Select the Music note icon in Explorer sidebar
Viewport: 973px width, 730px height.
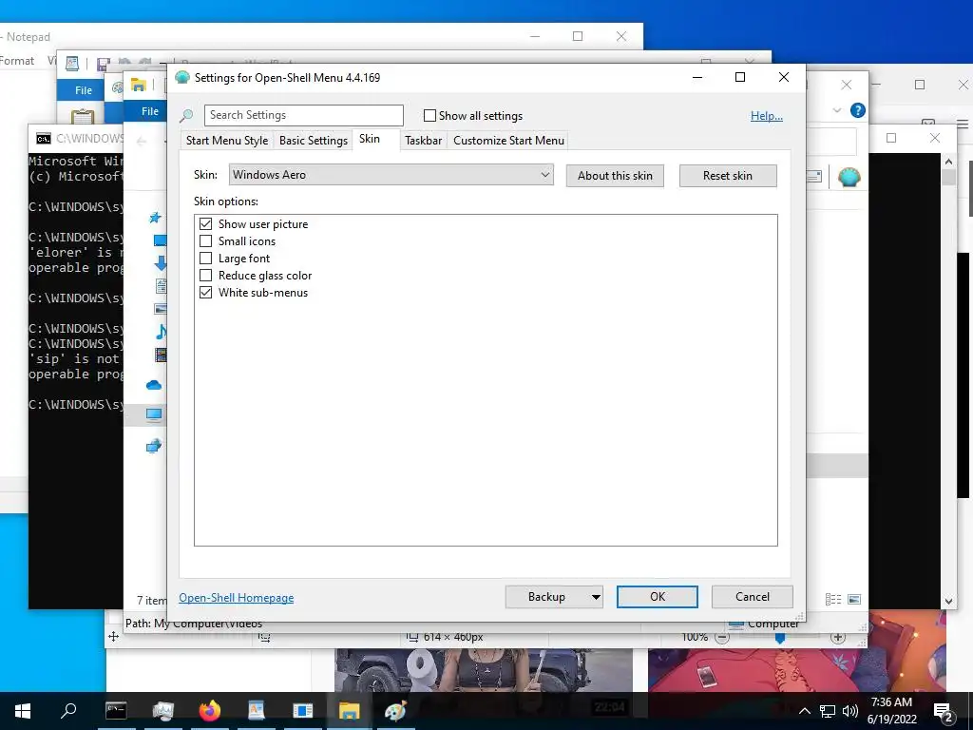[x=161, y=332]
